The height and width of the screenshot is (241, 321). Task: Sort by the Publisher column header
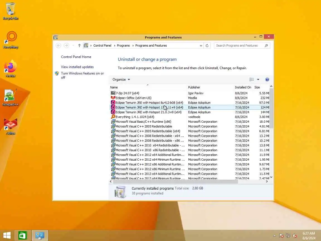(x=210, y=87)
